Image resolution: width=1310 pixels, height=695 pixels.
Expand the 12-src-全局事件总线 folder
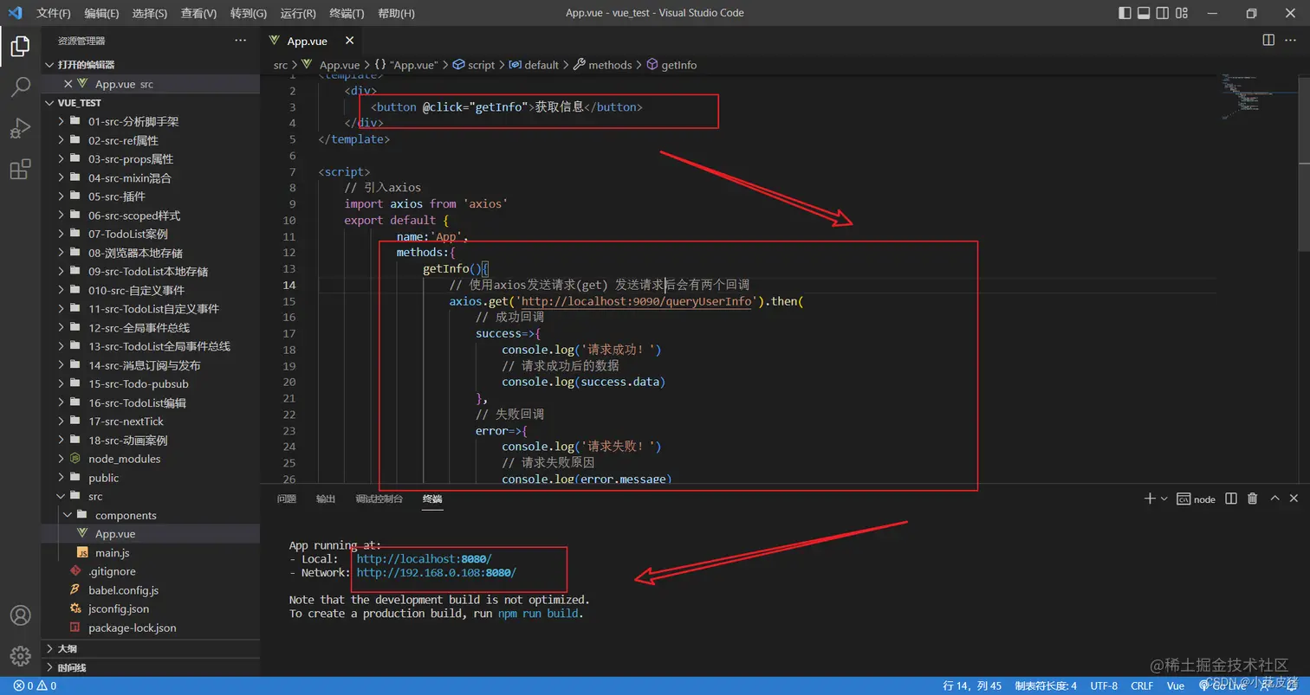coord(151,327)
